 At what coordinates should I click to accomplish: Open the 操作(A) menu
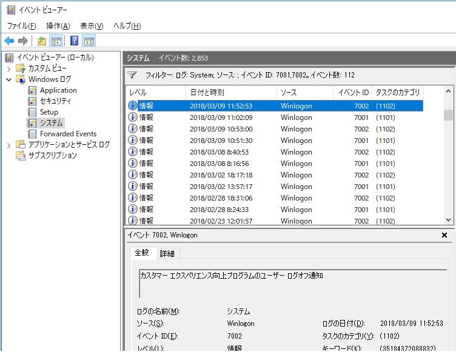point(58,26)
